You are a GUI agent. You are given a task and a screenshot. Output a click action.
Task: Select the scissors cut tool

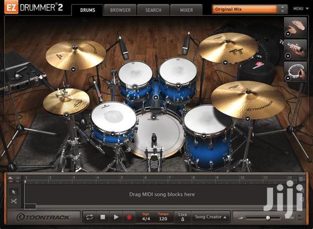(x=14, y=201)
